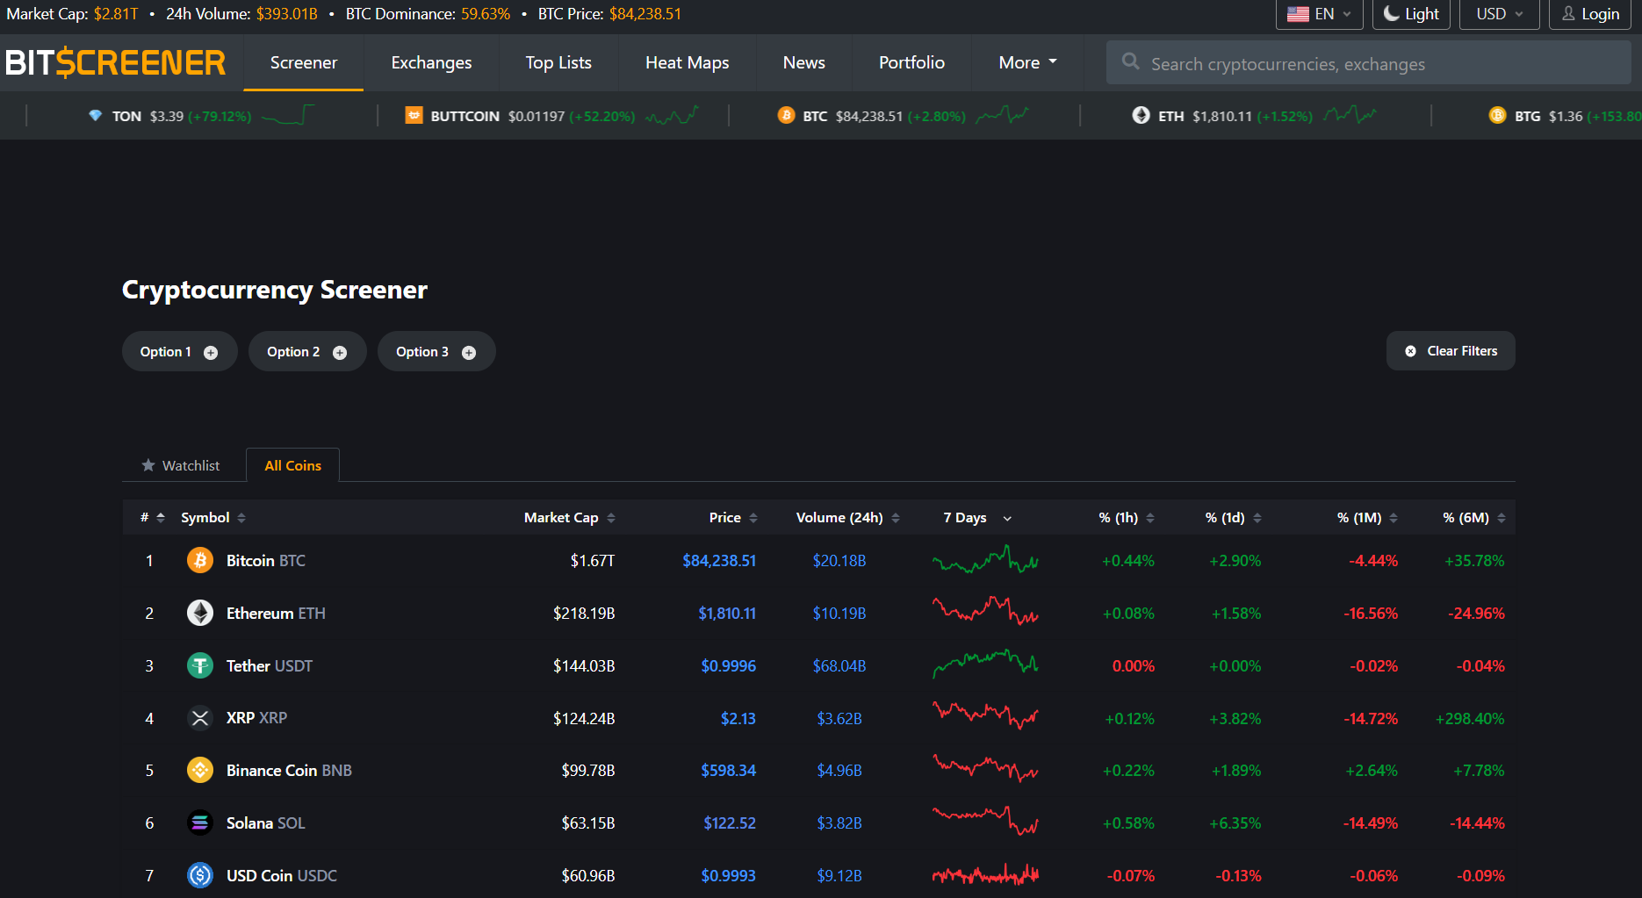The image size is (1642, 898).
Task: Click the Watchlist star icon
Action: [148, 465]
